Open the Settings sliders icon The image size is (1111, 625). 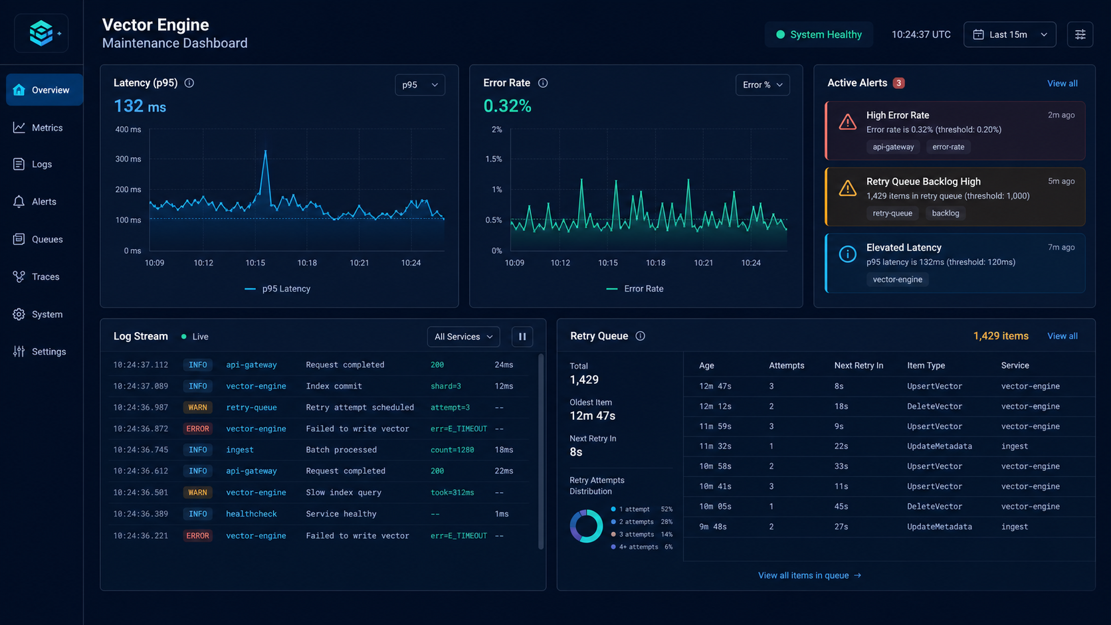[19, 351]
